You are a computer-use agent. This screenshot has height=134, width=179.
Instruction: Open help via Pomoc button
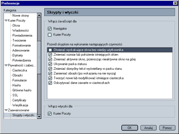[x=167, y=128]
